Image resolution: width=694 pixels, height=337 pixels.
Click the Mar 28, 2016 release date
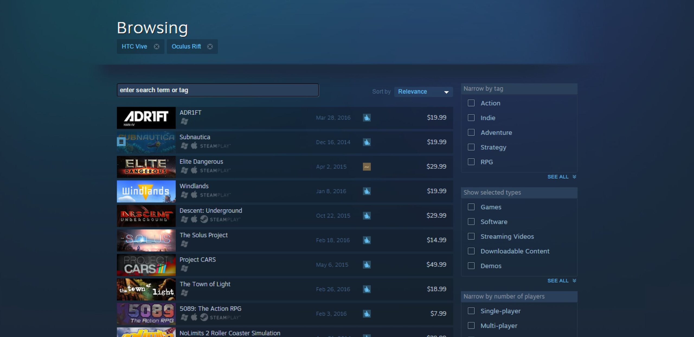click(333, 118)
